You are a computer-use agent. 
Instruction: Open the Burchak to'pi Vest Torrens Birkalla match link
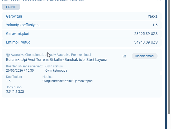56,60
